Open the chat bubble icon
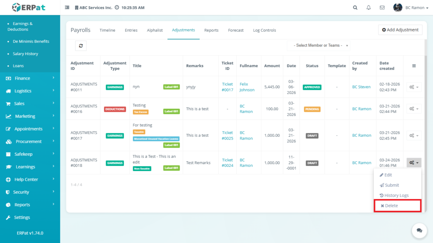 (419, 230)
